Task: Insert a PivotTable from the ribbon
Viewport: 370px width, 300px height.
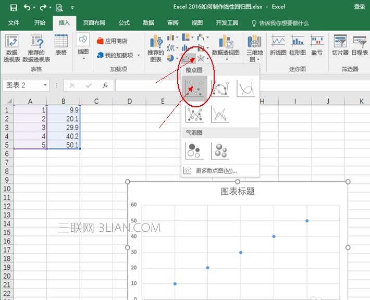Action: (x=11, y=47)
